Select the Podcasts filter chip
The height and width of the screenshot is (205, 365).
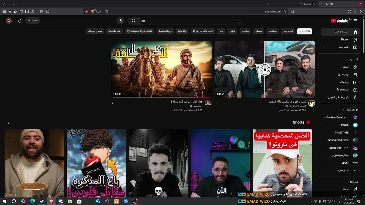[x=273, y=31]
